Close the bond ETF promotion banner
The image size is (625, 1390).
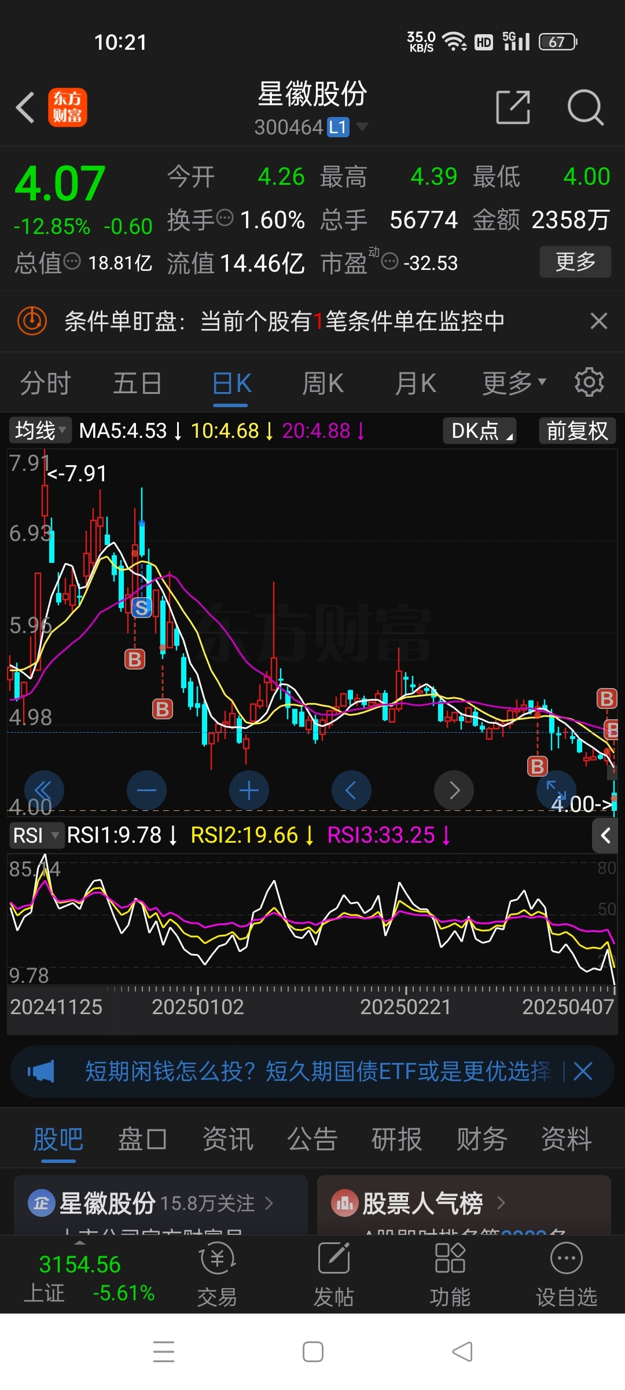click(x=583, y=1071)
